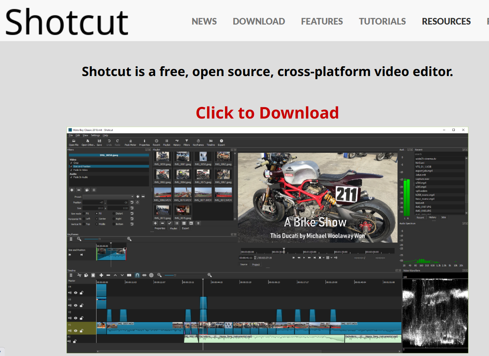Zoom in the timeline with magnifier plus

[209, 275]
